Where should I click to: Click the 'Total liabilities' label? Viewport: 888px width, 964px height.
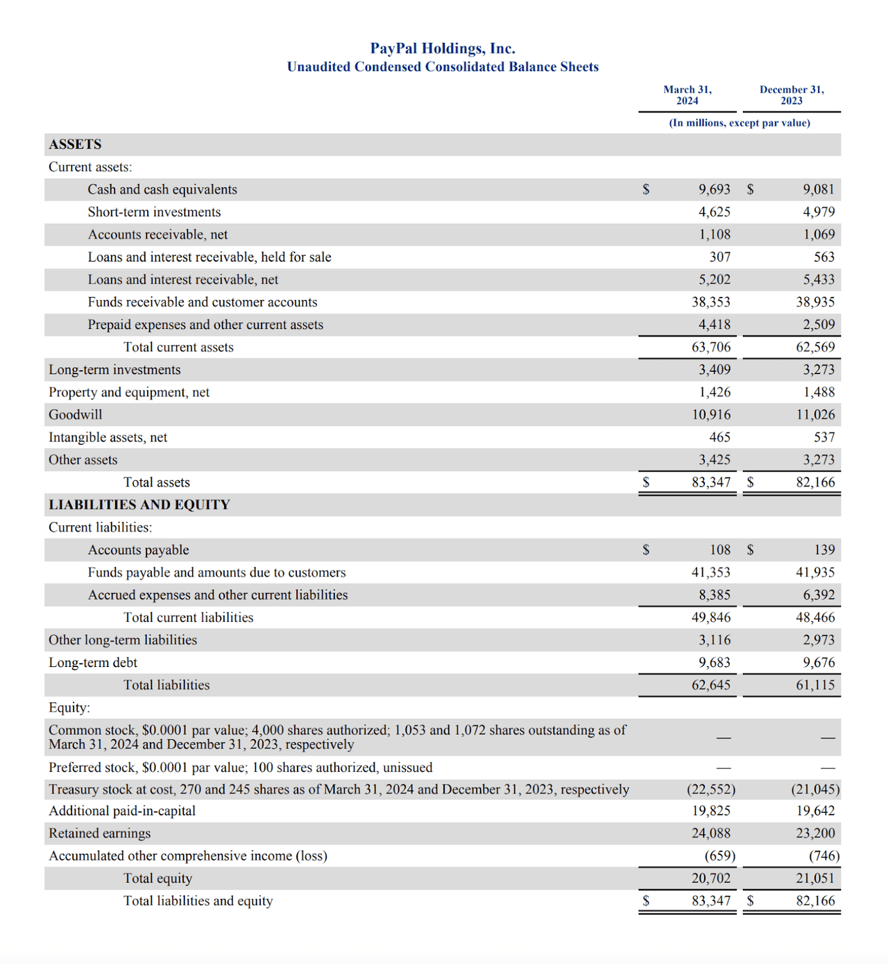click(166, 685)
